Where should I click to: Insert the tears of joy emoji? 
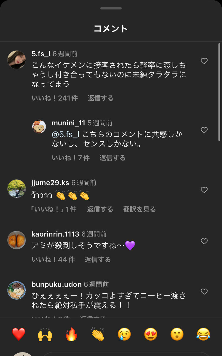tap(203, 334)
